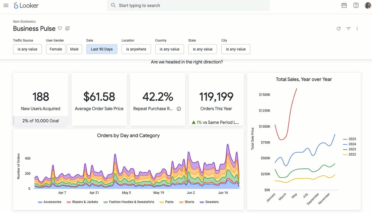Toggle 2025 series in sales legend
Screen dimensions: 372x213
tap(349, 139)
